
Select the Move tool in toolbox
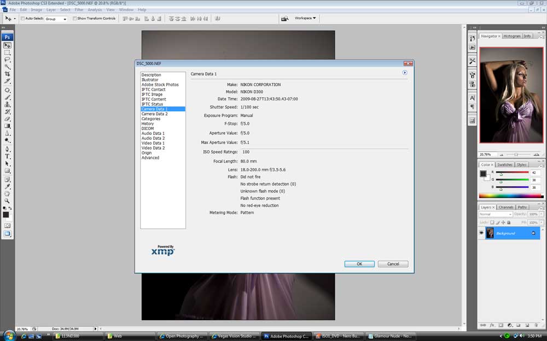pyautogui.click(x=7, y=46)
